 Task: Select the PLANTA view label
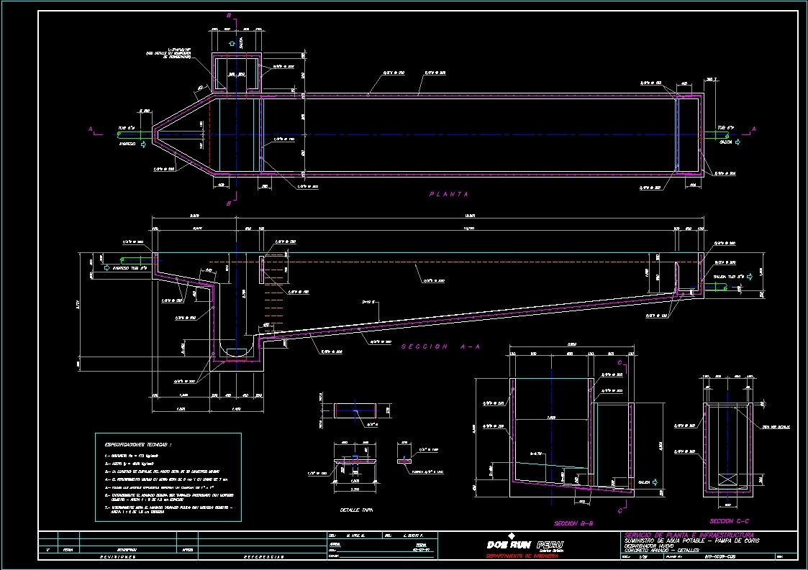tap(449, 193)
